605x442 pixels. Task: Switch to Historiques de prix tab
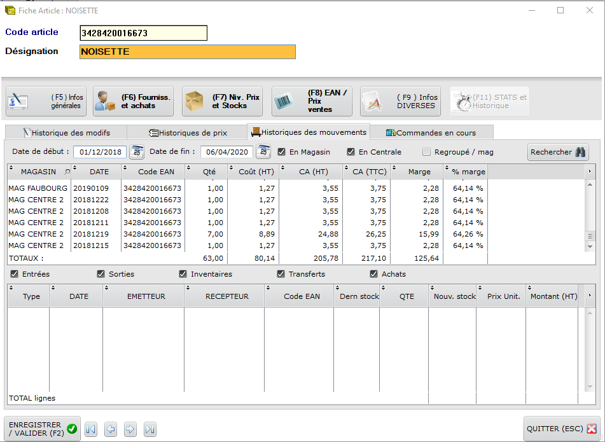[x=188, y=132]
